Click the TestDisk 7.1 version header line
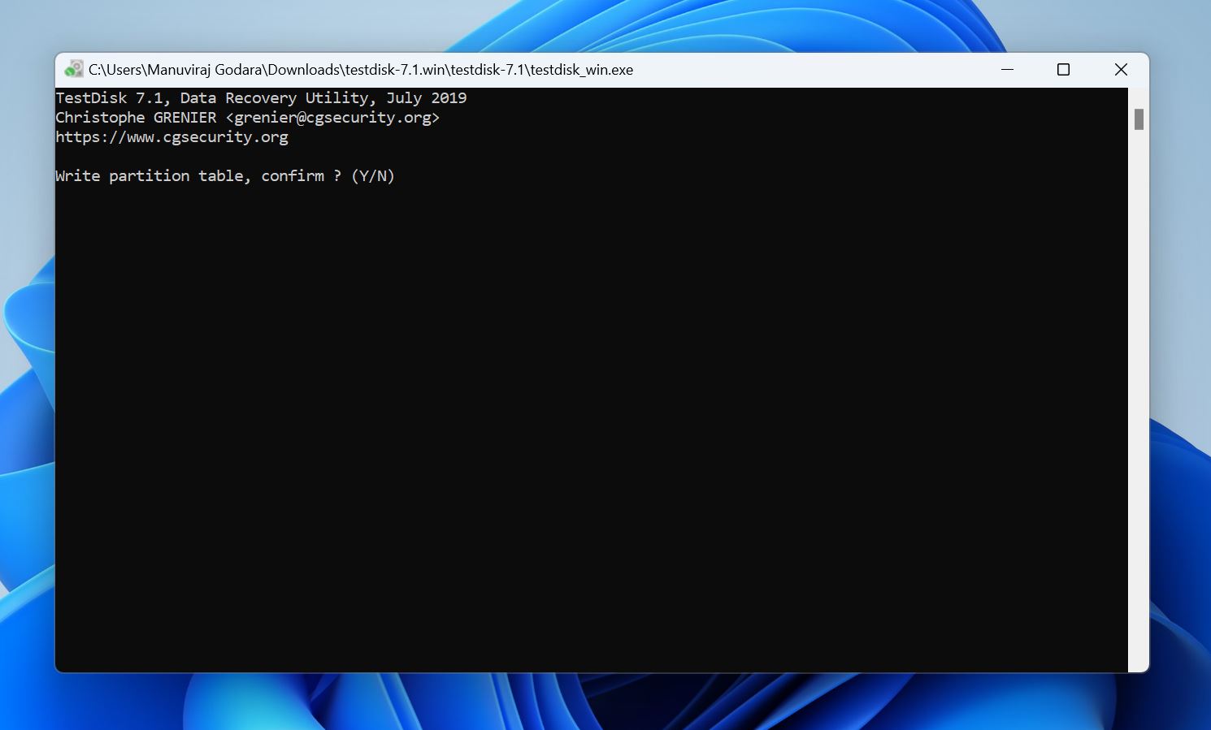 coord(260,97)
